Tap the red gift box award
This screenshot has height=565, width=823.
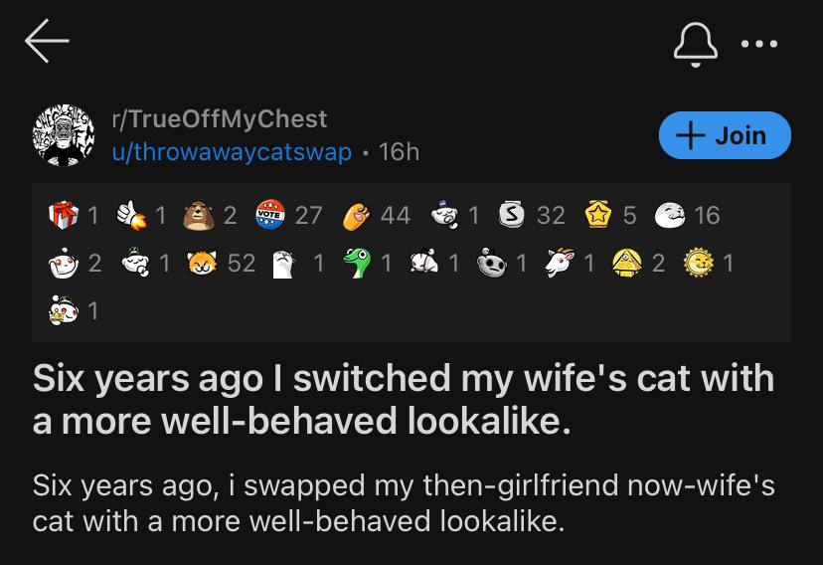point(62,214)
